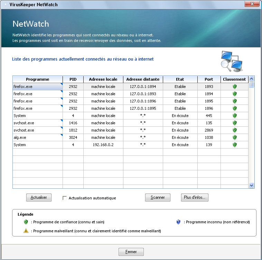Click Etablie state in port 1893 row

click(x=180, y=87)
